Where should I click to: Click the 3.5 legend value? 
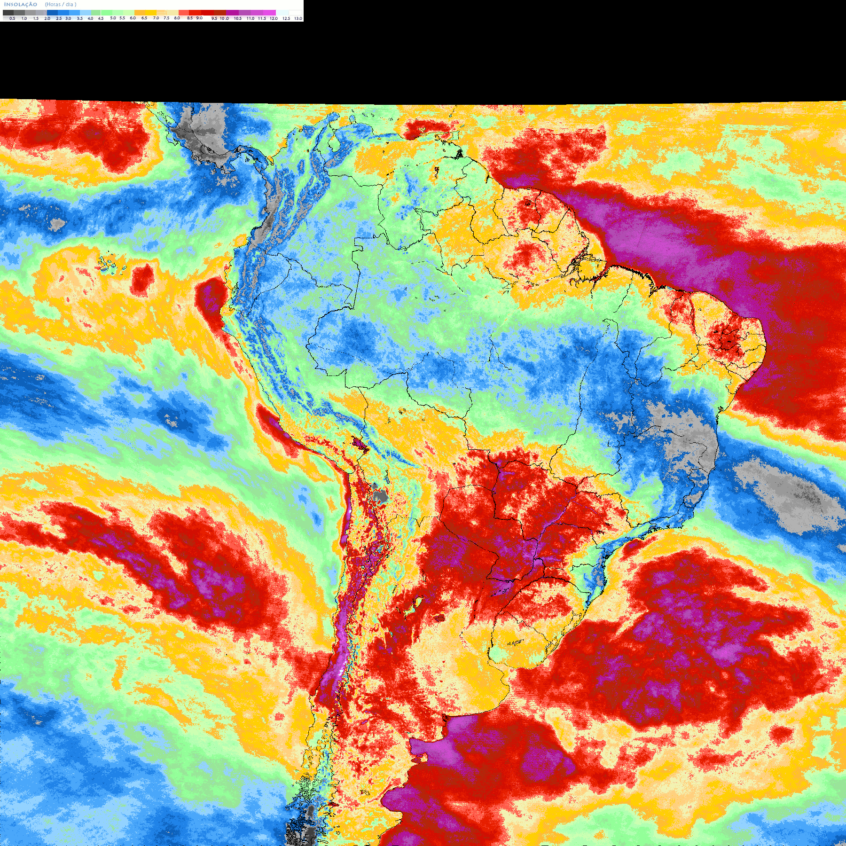[80, 18]
